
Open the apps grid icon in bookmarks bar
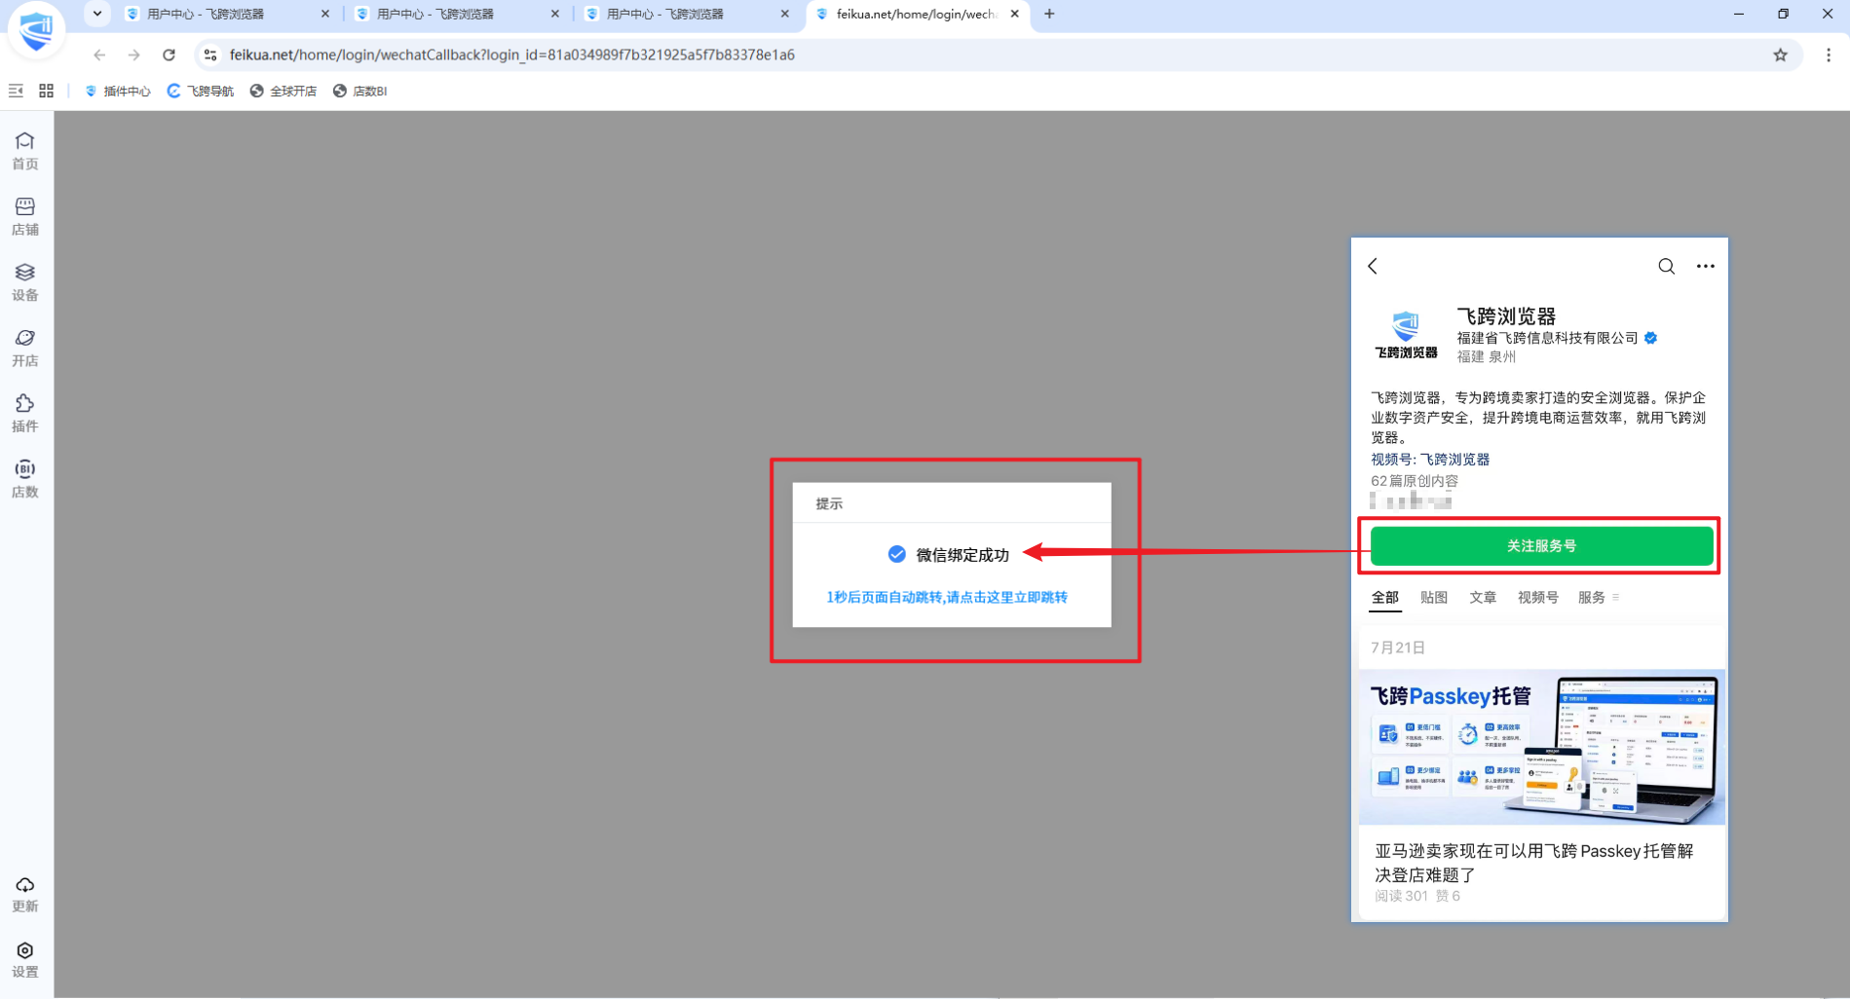pyautogui.click(x=46, y=91)
